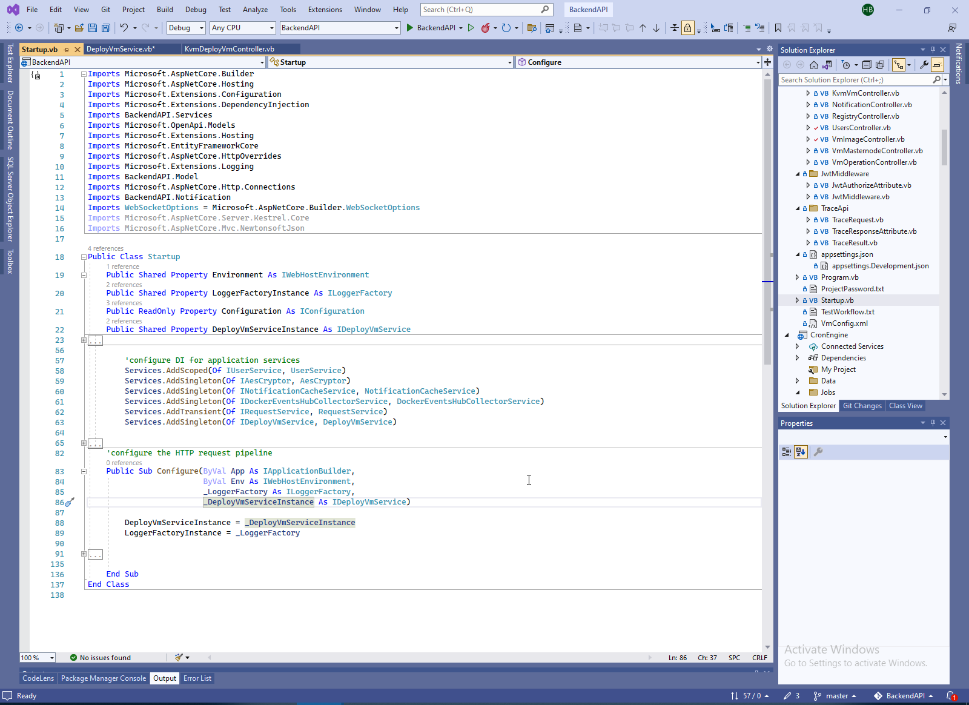The image size is (969, 705).
Task: Toggle Alphabetical sort in Properties panel
Action: (801, 452)
